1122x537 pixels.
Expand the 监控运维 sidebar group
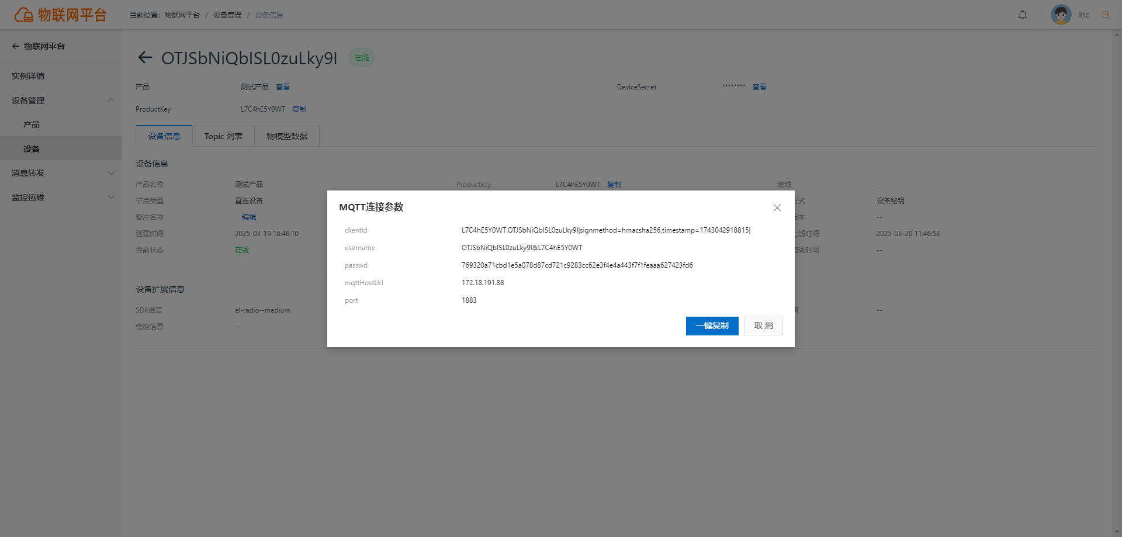pos(61,198)
